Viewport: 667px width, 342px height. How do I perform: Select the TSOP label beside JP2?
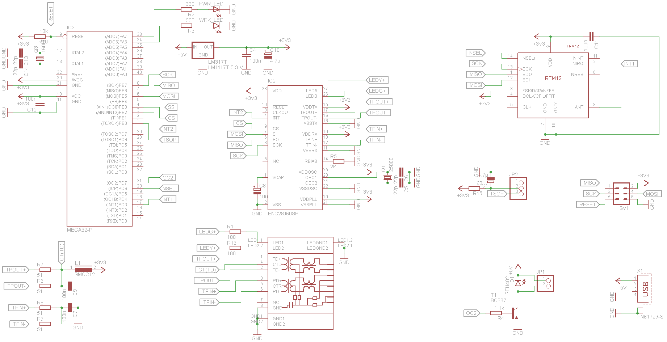click(496, 194)
